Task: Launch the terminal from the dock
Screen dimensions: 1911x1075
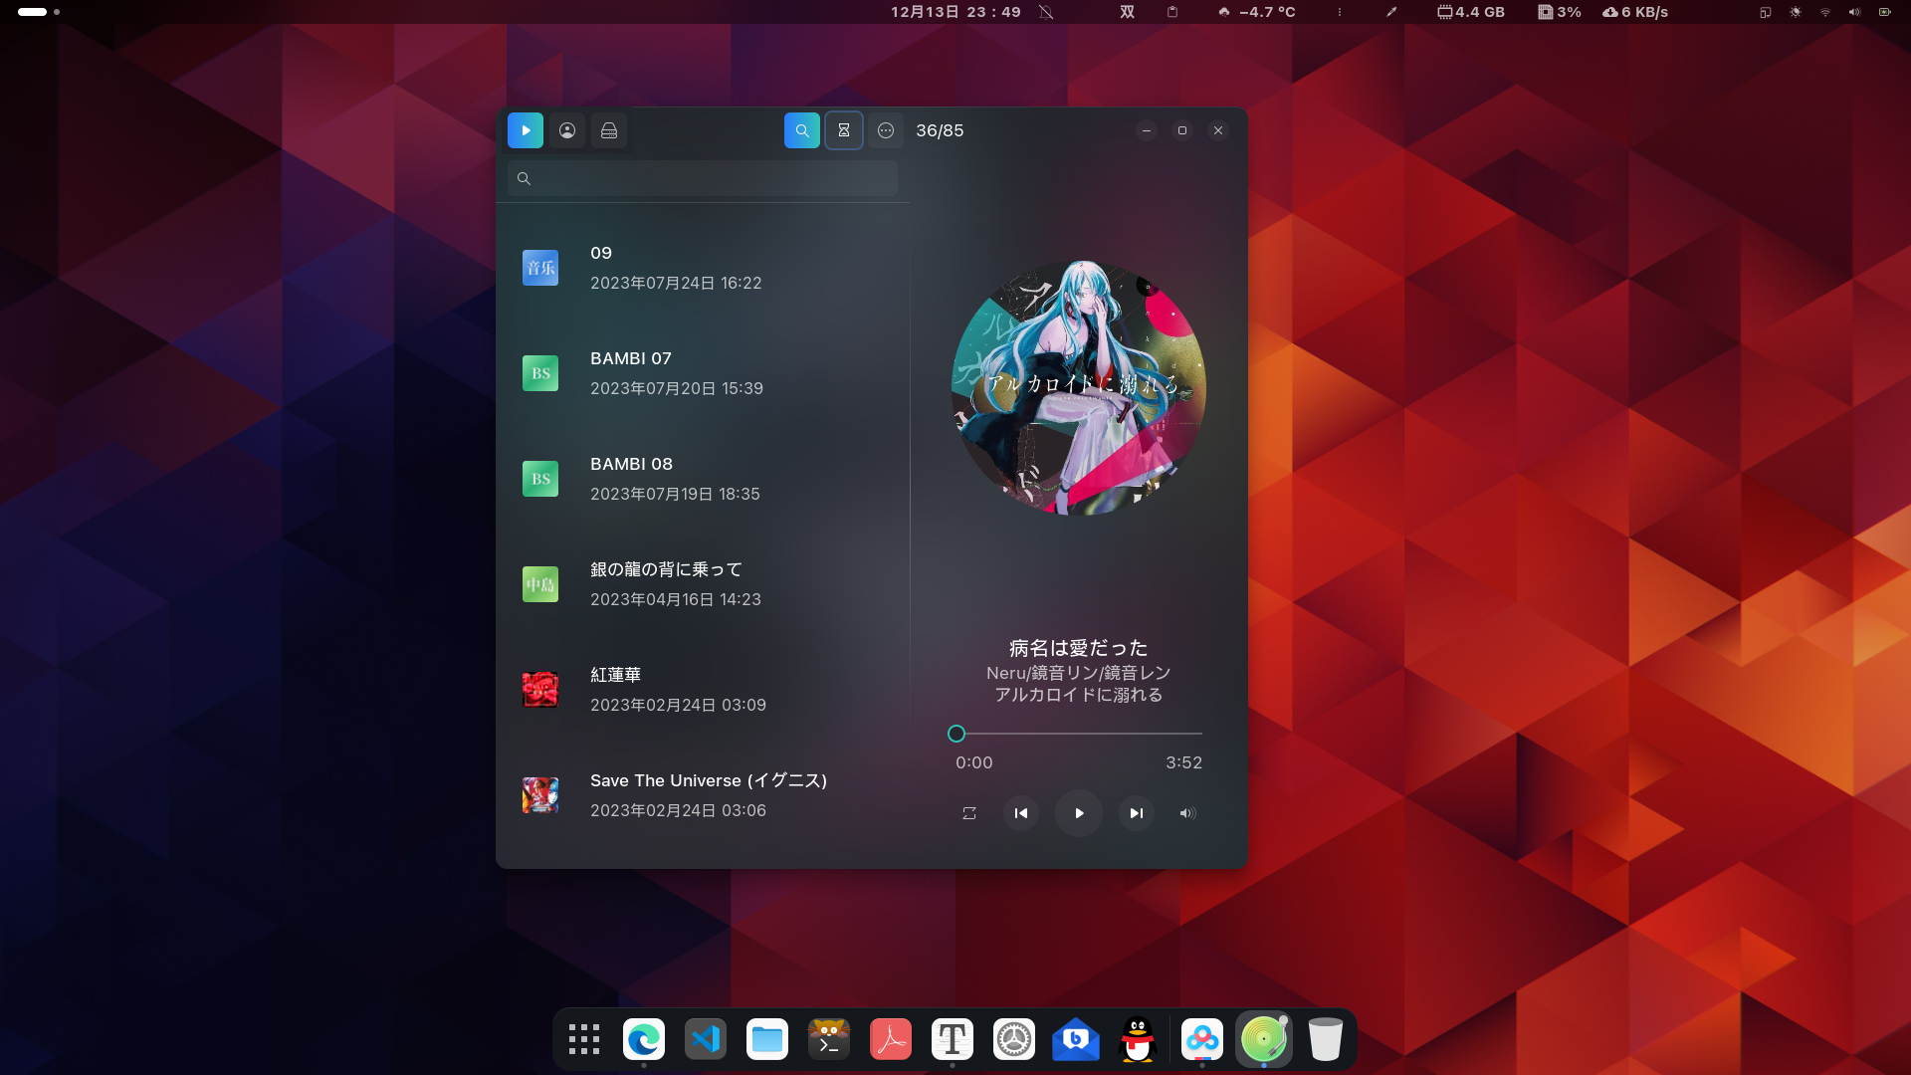Action: [x=829, y=1038]
